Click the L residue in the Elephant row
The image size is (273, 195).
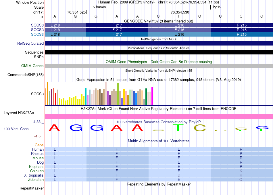[55, 166]
